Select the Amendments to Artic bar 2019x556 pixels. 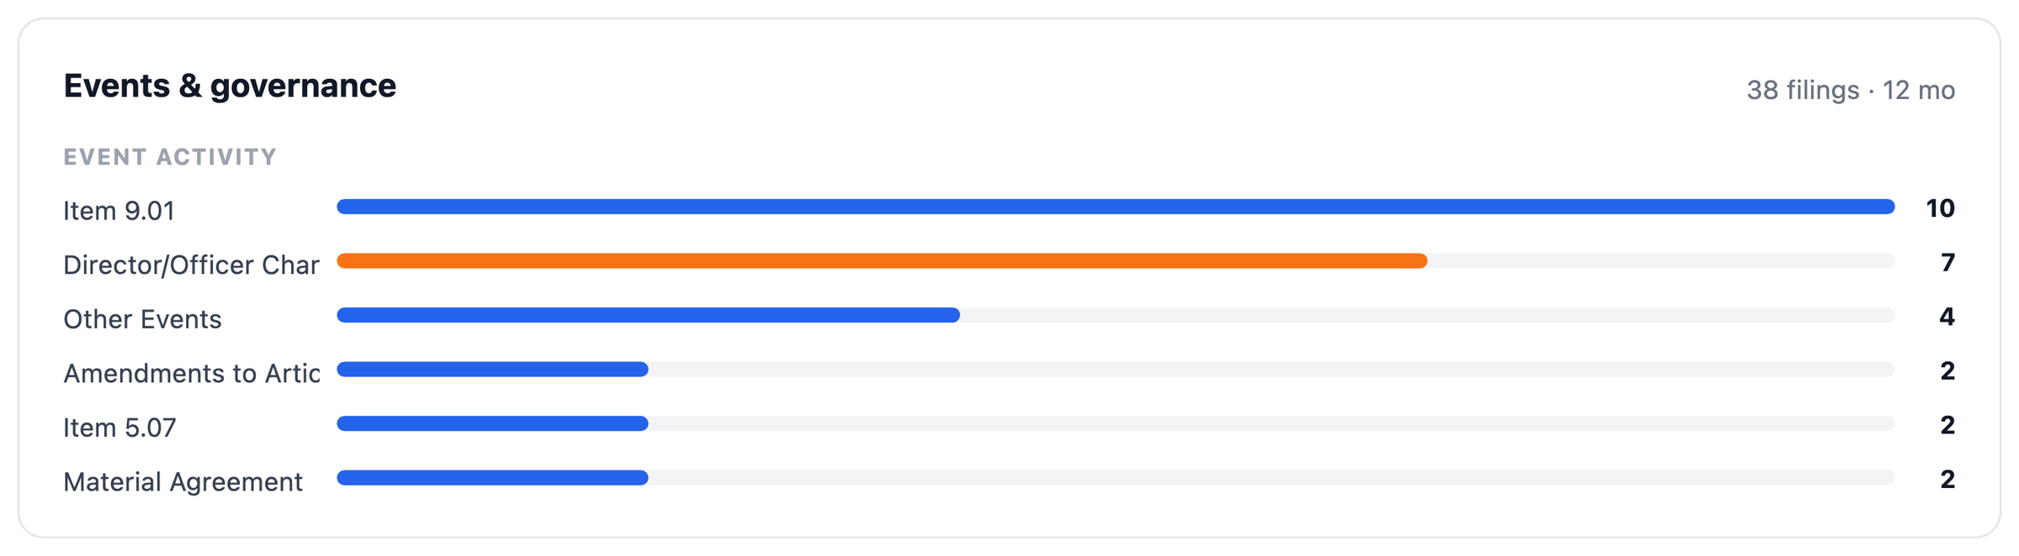point(492,370)
